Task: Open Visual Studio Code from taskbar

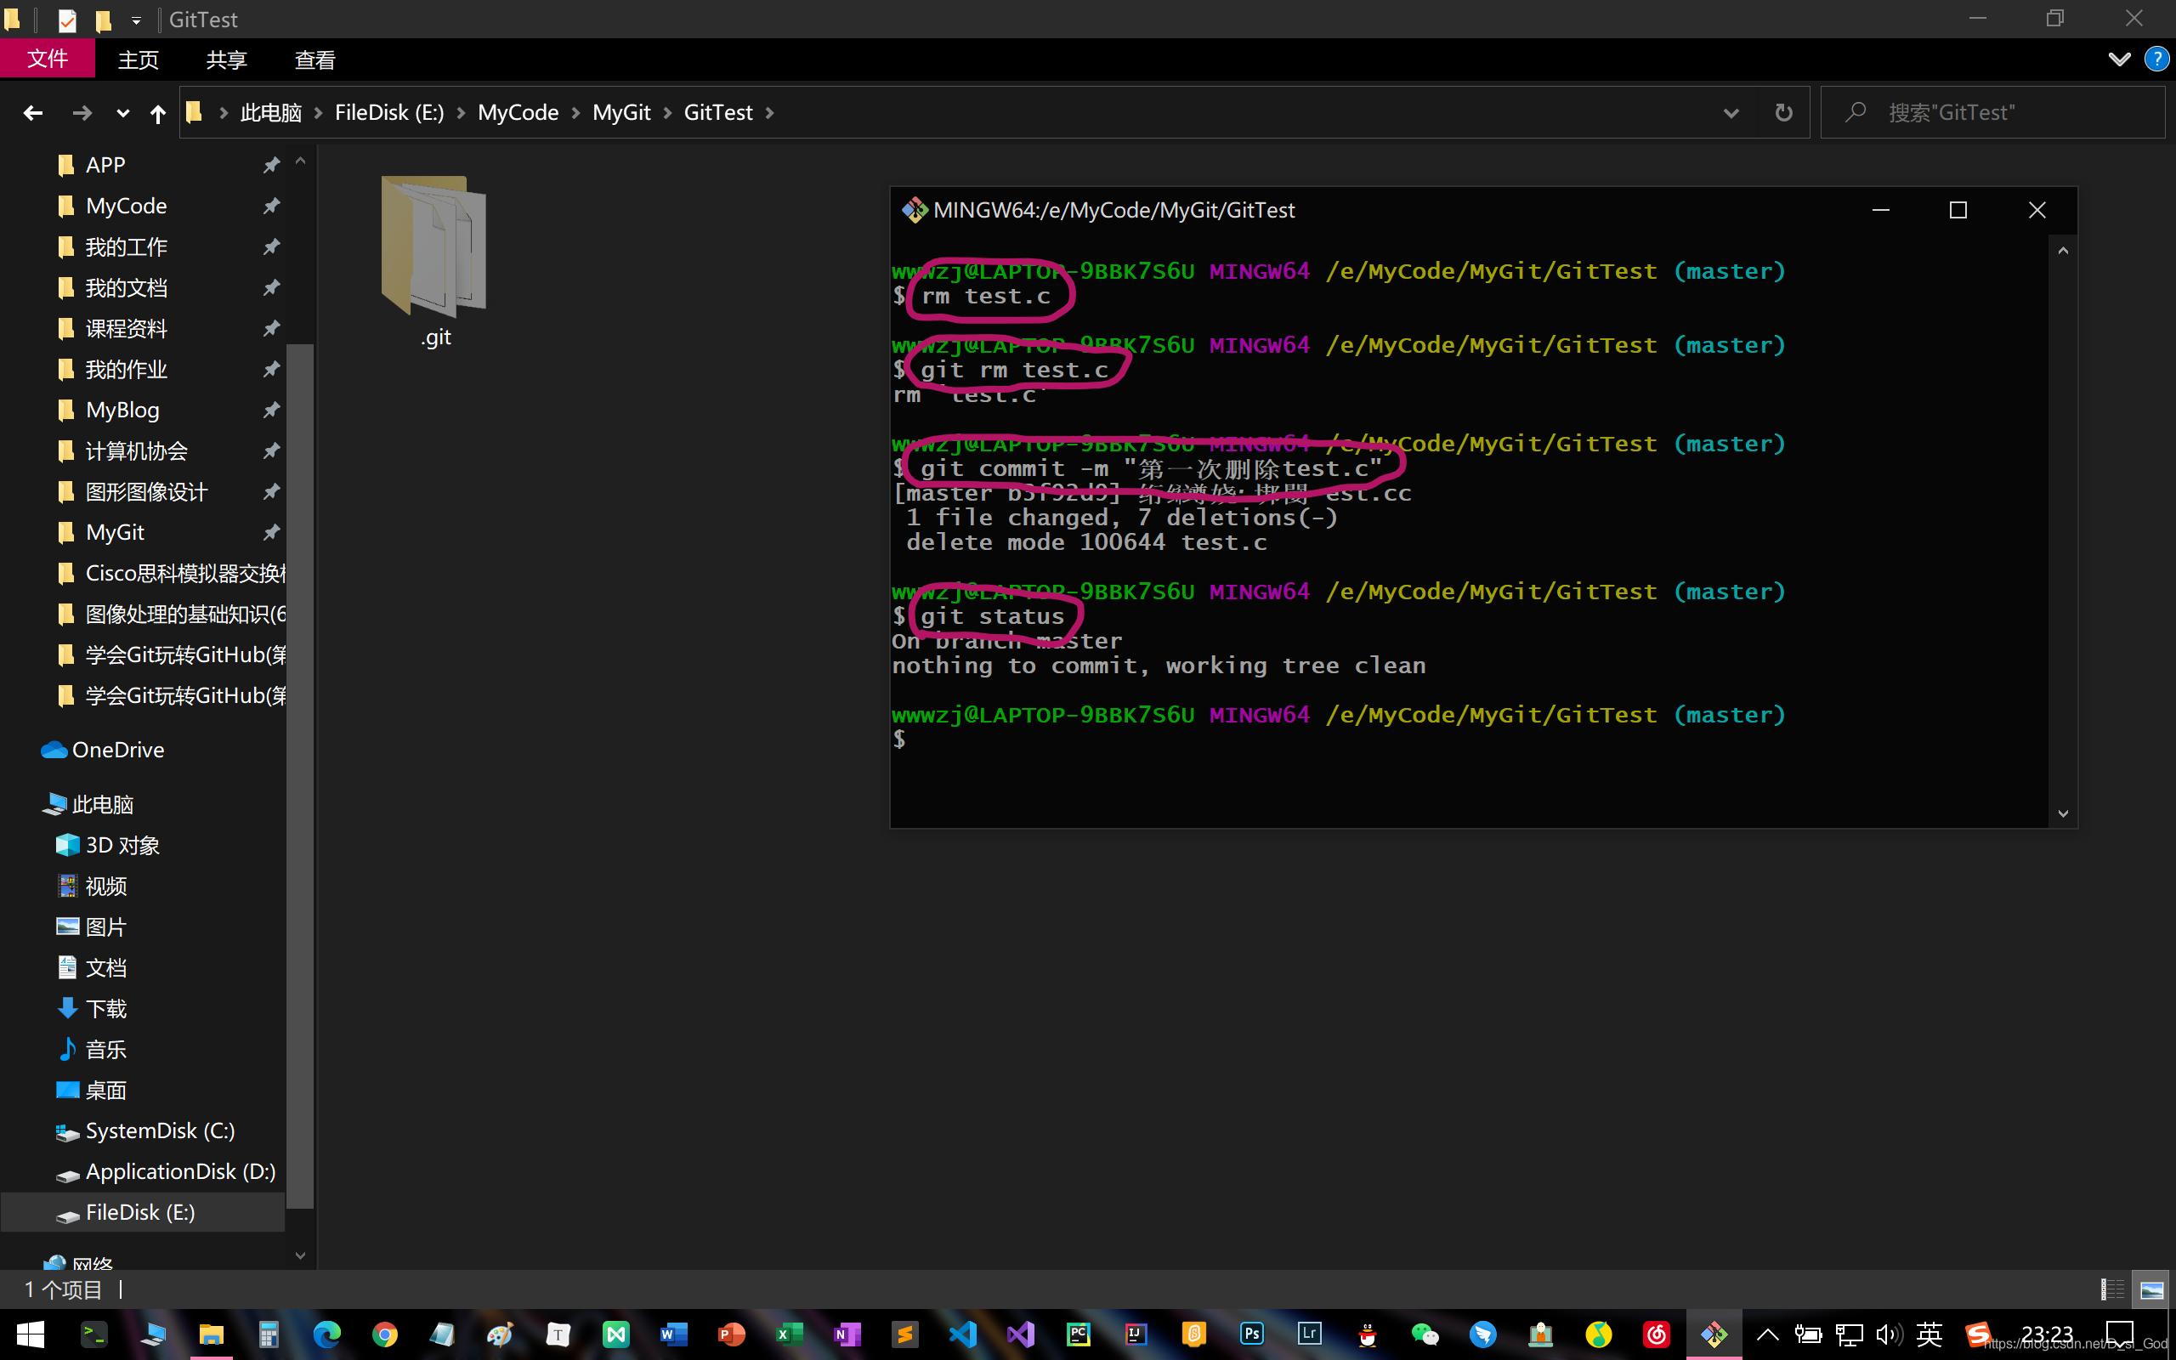Action: pyautogui.click(x=963, y=1334)
